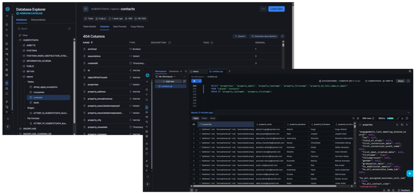Expand results pane with the fullscreen arrows icon
The height and width of the screenshot is (195, 416).
tap(398, 118)
